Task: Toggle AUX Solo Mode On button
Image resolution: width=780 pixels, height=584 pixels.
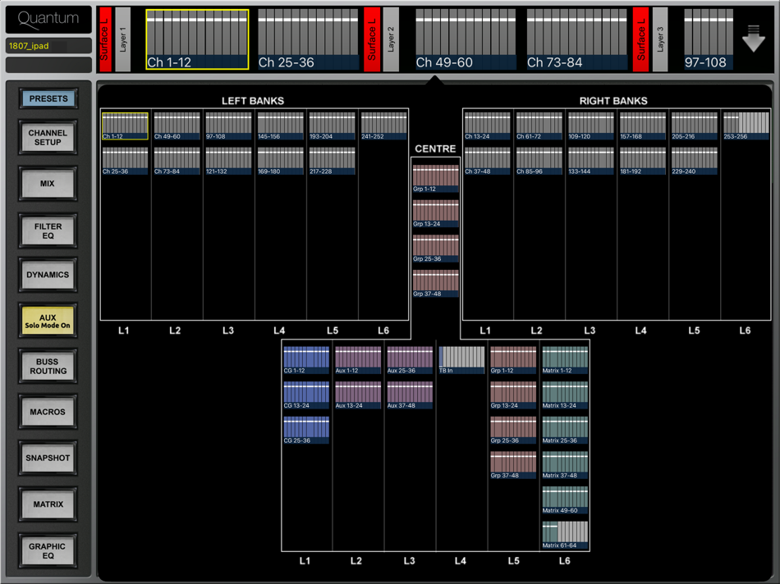Action: pyautogui.click(x=48, y=321)
